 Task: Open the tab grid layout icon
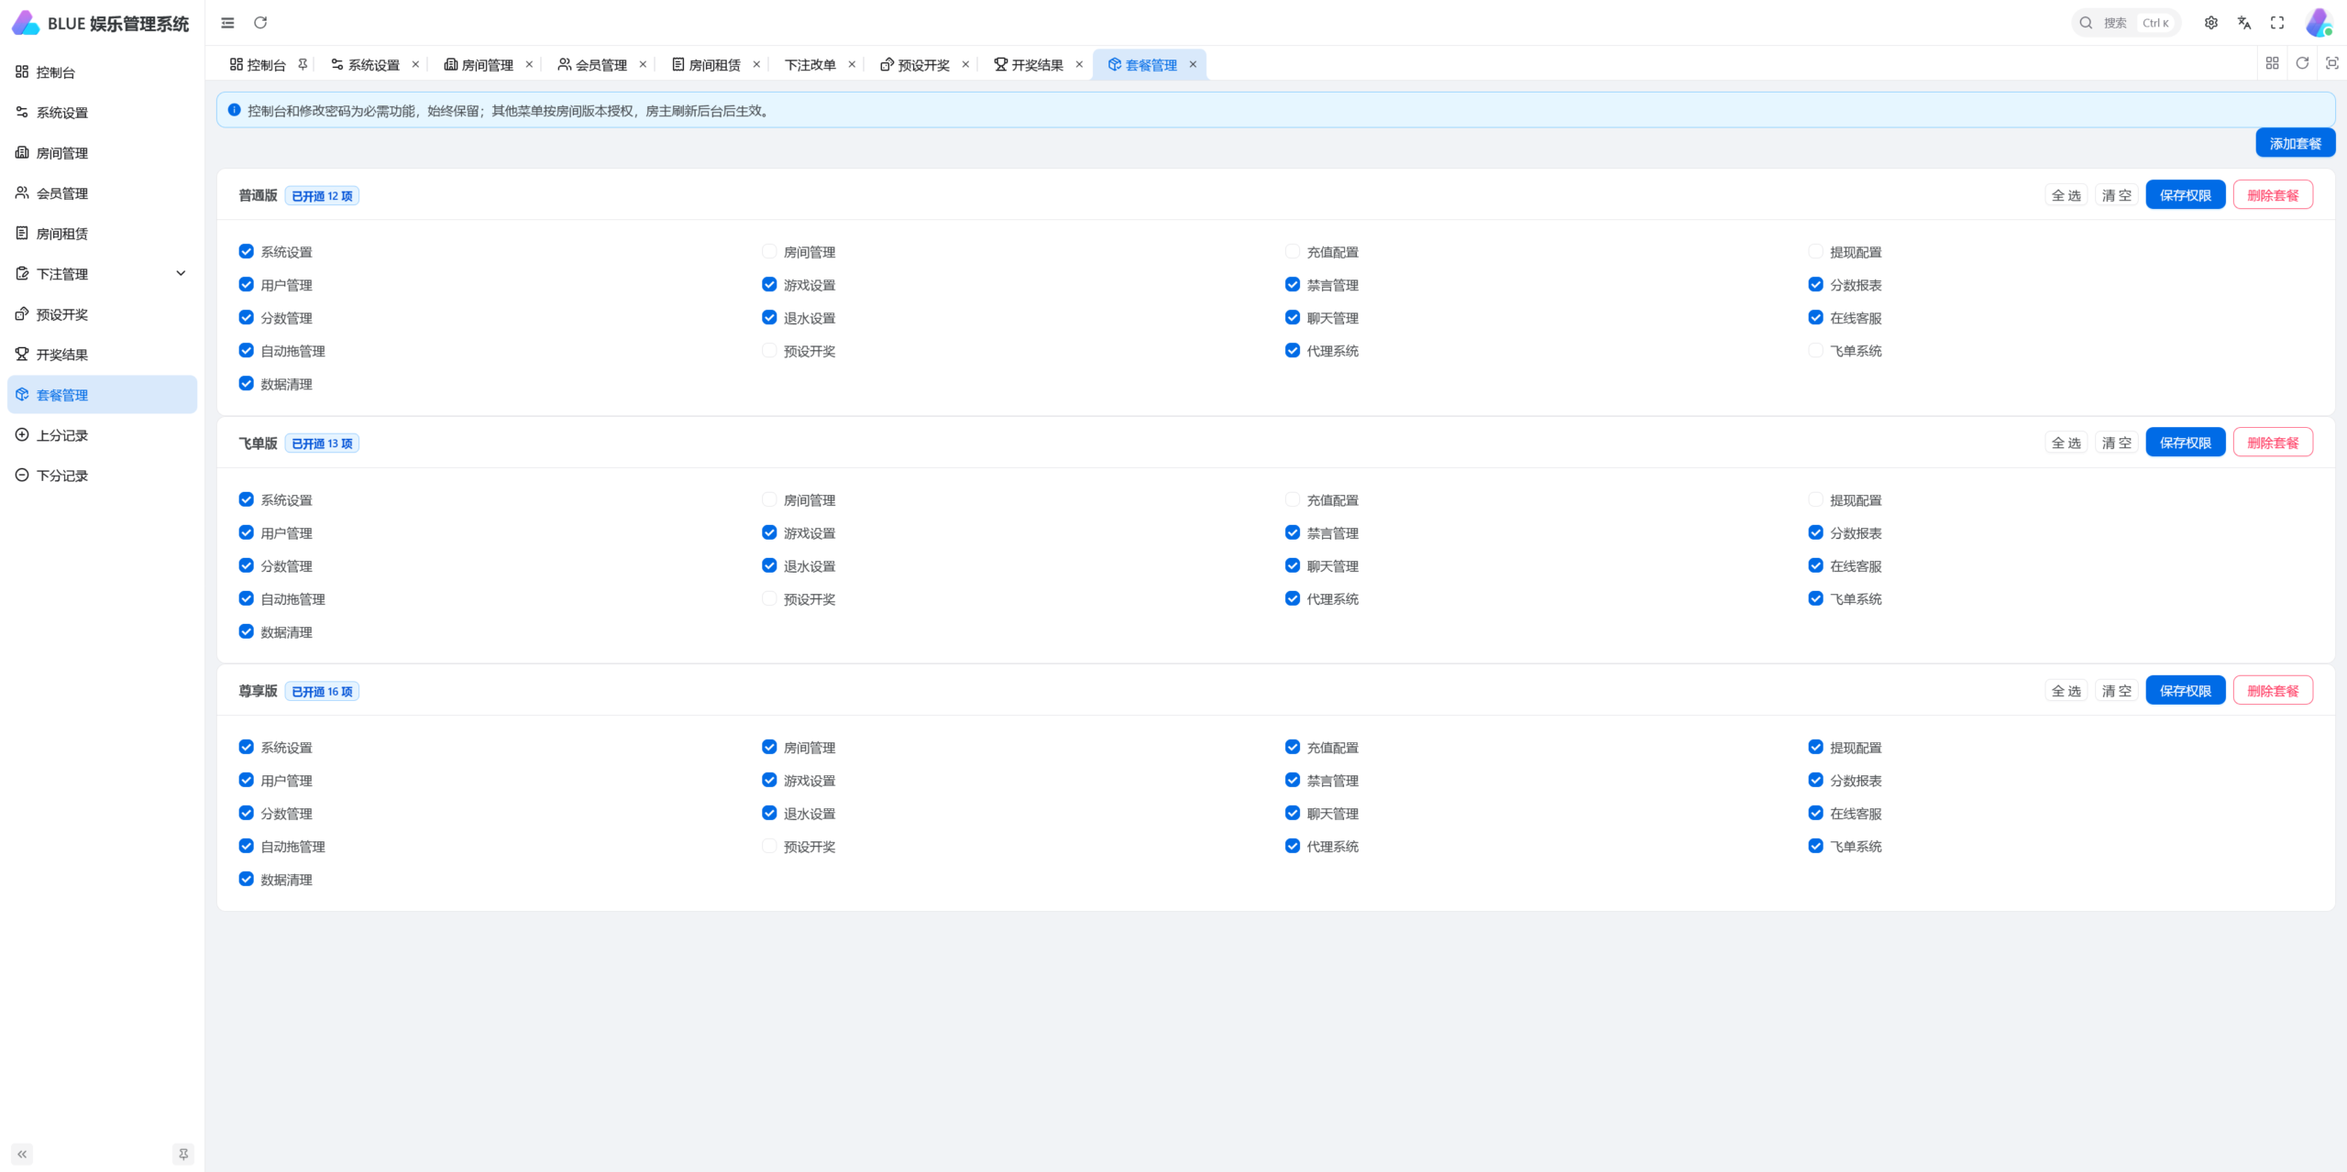point(2272,63)
